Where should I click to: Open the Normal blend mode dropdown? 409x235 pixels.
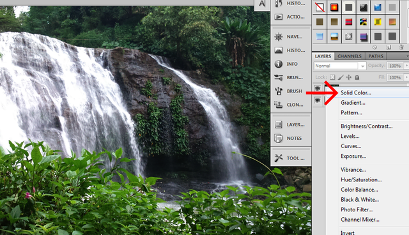click(340, 66)
